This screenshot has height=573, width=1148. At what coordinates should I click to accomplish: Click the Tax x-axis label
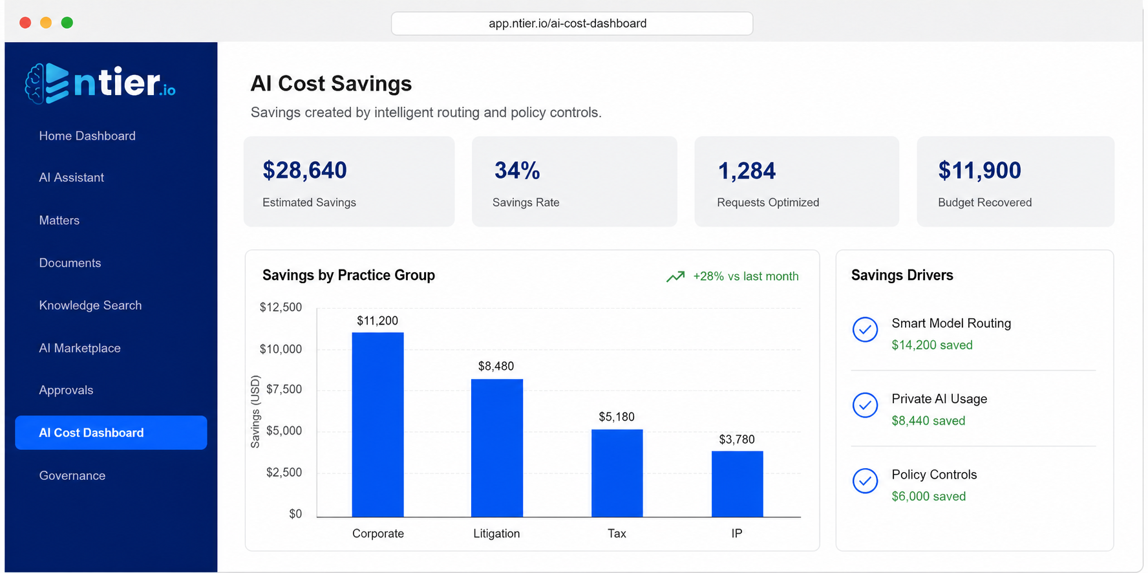click(x=617, y=534)
